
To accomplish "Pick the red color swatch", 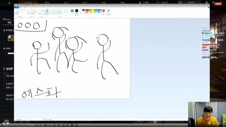I will (x=89, y=10).
